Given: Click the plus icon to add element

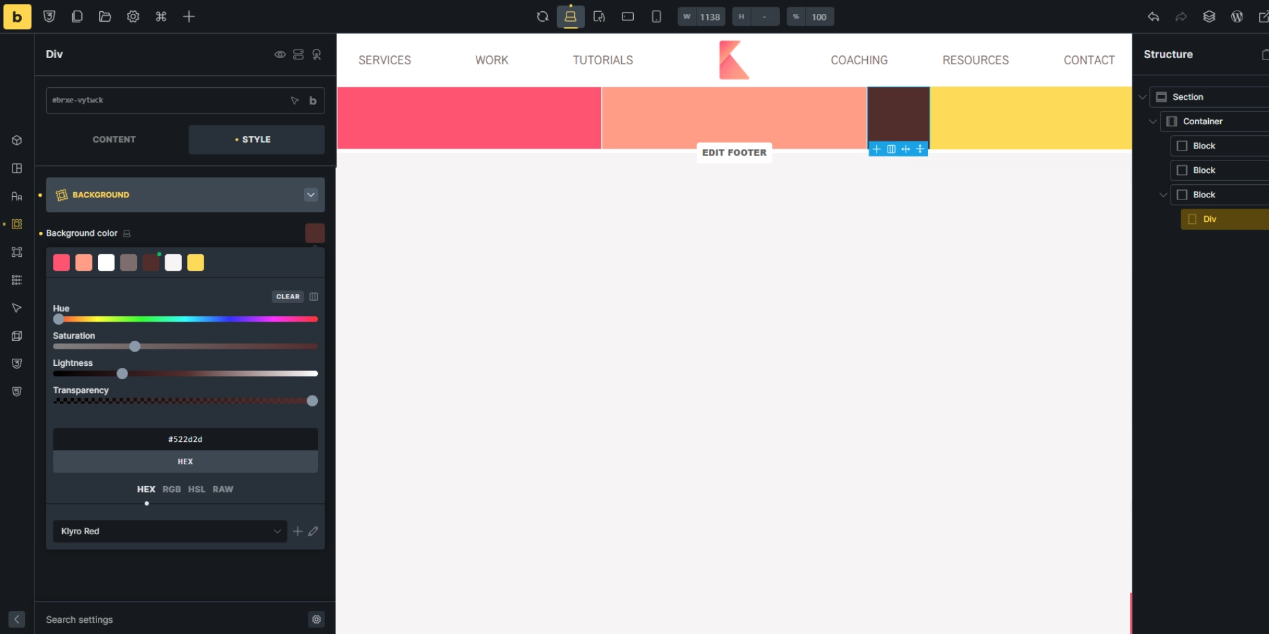Looking at the screenshot, I should (x=189, y=17).
